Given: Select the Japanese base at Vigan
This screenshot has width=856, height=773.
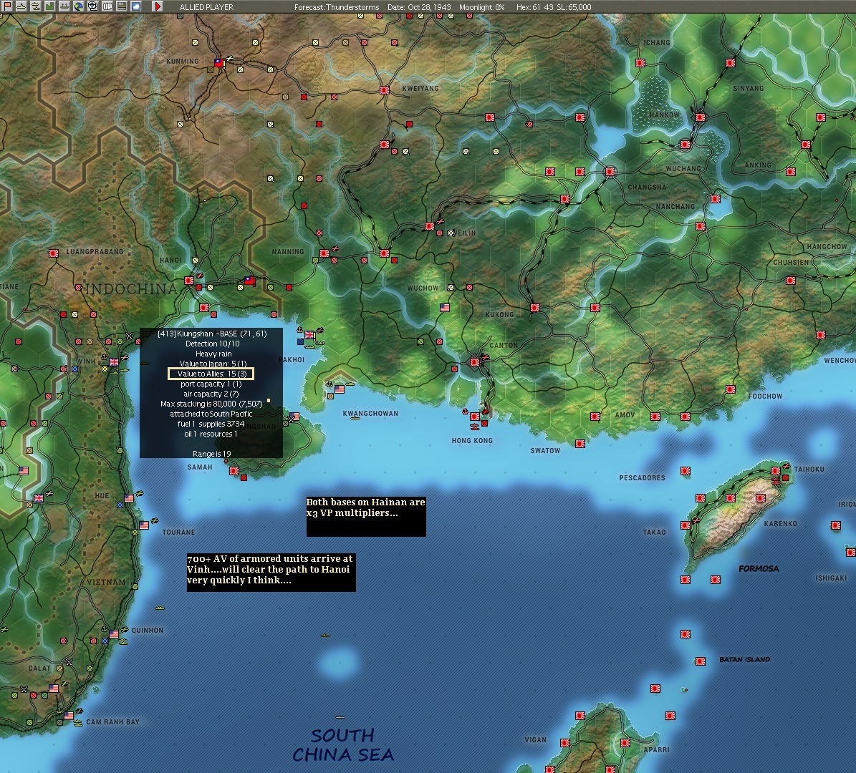Looking at the screenshot, I should [x=565, y=743].
